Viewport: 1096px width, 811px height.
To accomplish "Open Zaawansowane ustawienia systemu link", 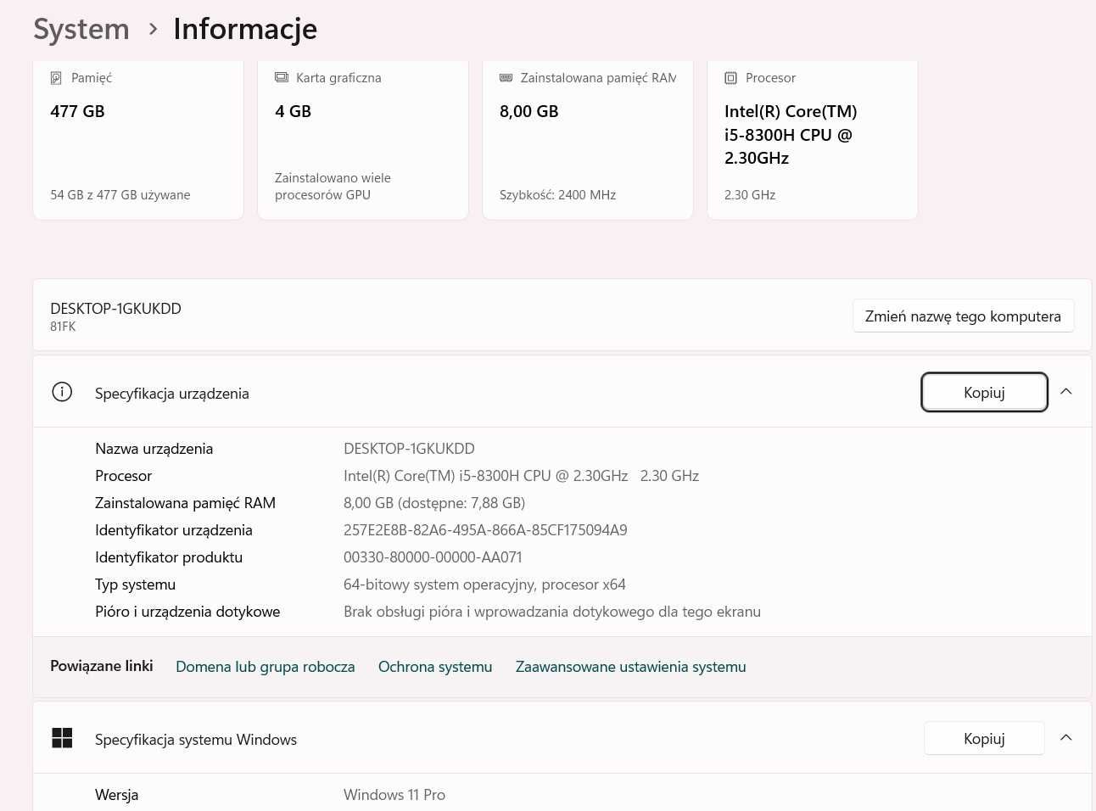I will point(631,667).
